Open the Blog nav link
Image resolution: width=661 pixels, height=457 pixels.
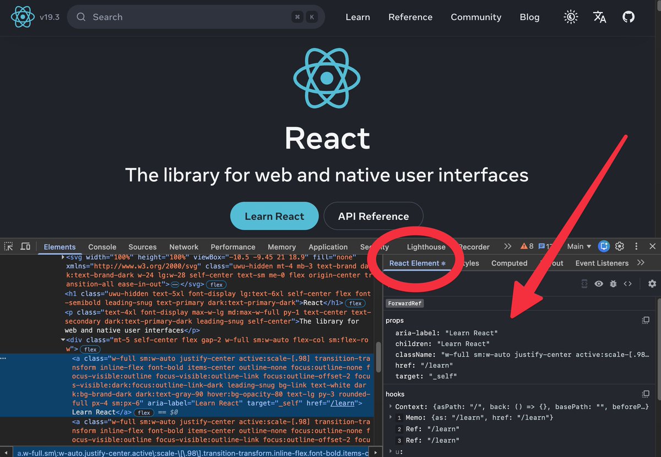(529, 17)
